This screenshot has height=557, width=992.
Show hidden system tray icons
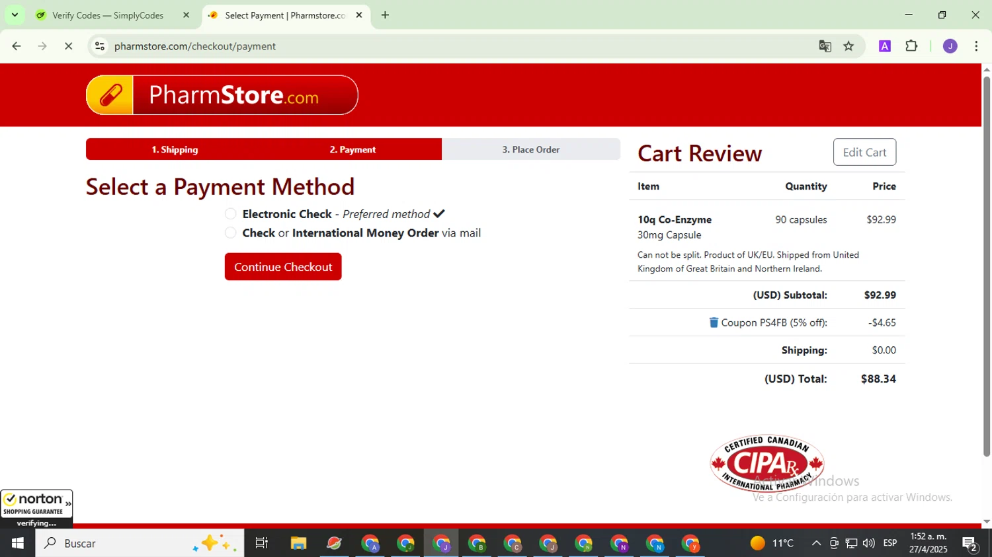click(x=816, y=543)
